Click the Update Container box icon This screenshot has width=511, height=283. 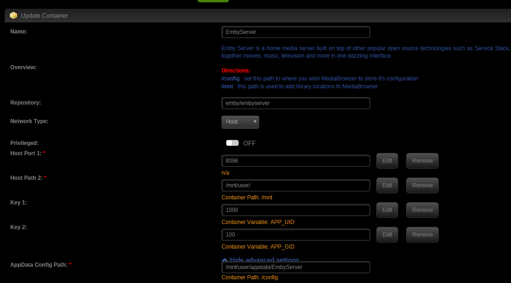(x=14, y=15)
